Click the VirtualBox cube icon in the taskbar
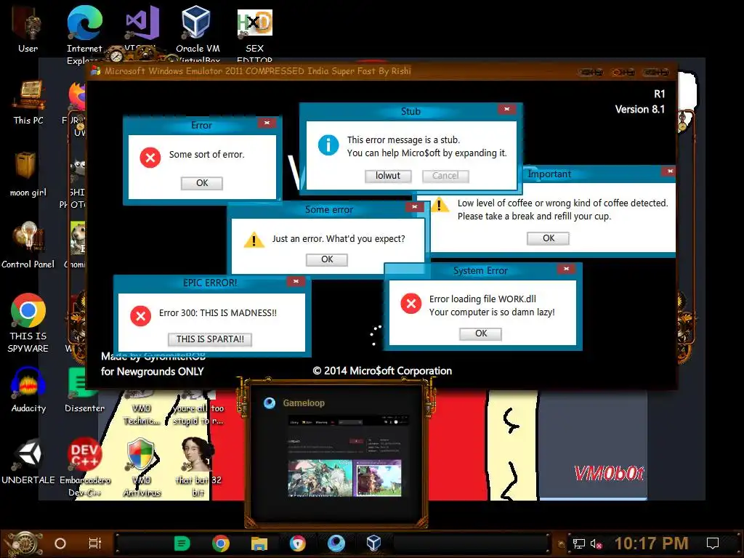 click(374, 543)
